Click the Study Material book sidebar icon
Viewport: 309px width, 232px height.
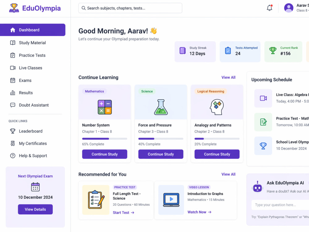pyautogui.click(x=13, y=43)
